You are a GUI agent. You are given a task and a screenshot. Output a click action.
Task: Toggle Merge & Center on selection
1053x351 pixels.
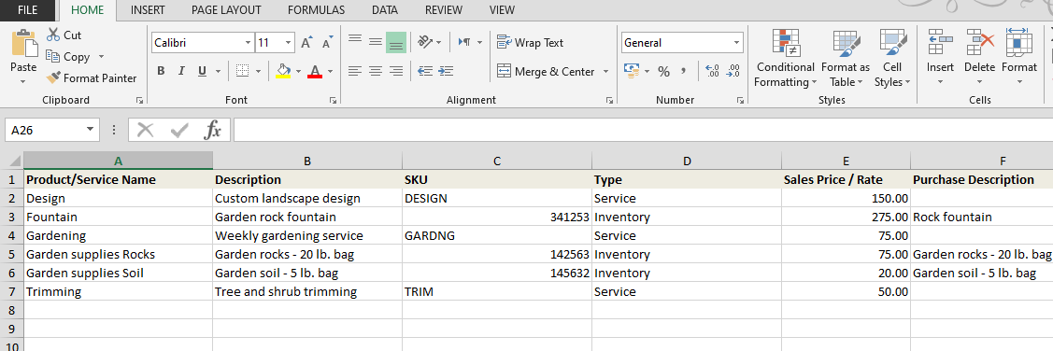pyautogui.click(x=546, y=71)
